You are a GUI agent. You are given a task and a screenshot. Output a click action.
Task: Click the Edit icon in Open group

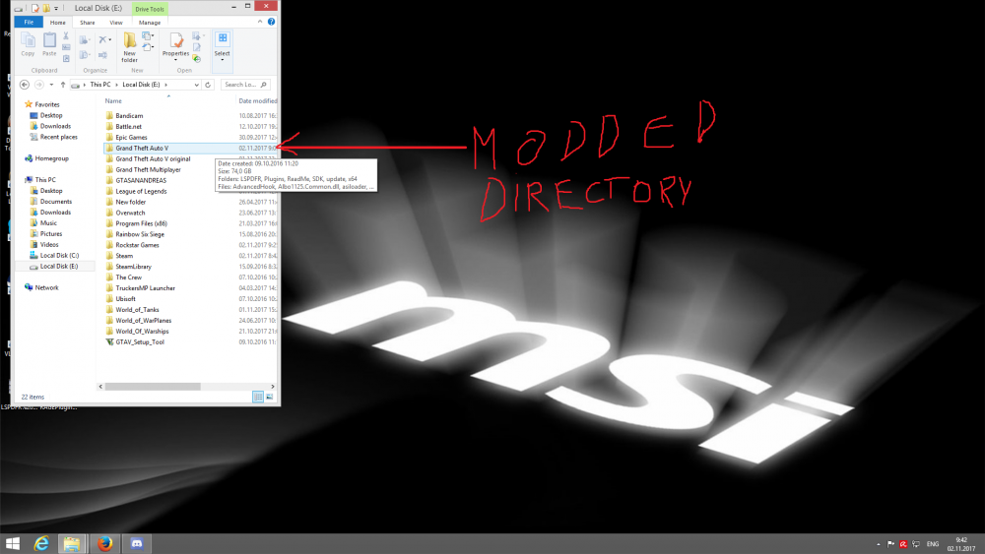coord(197,47)
